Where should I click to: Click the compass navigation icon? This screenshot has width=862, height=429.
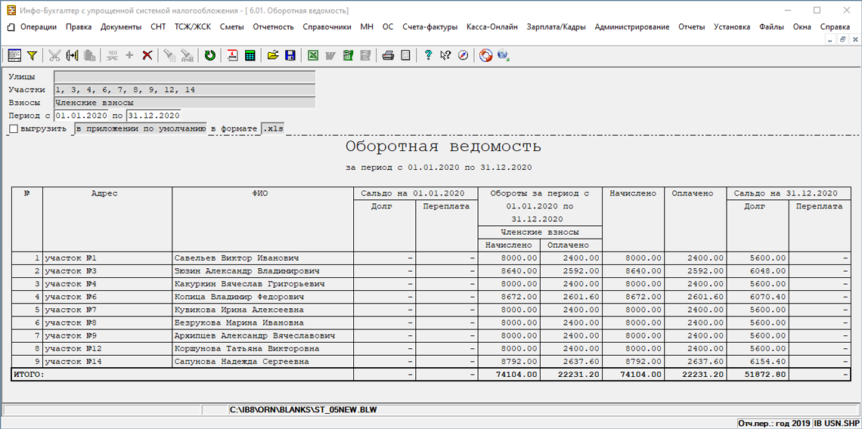tap(464, 55)
